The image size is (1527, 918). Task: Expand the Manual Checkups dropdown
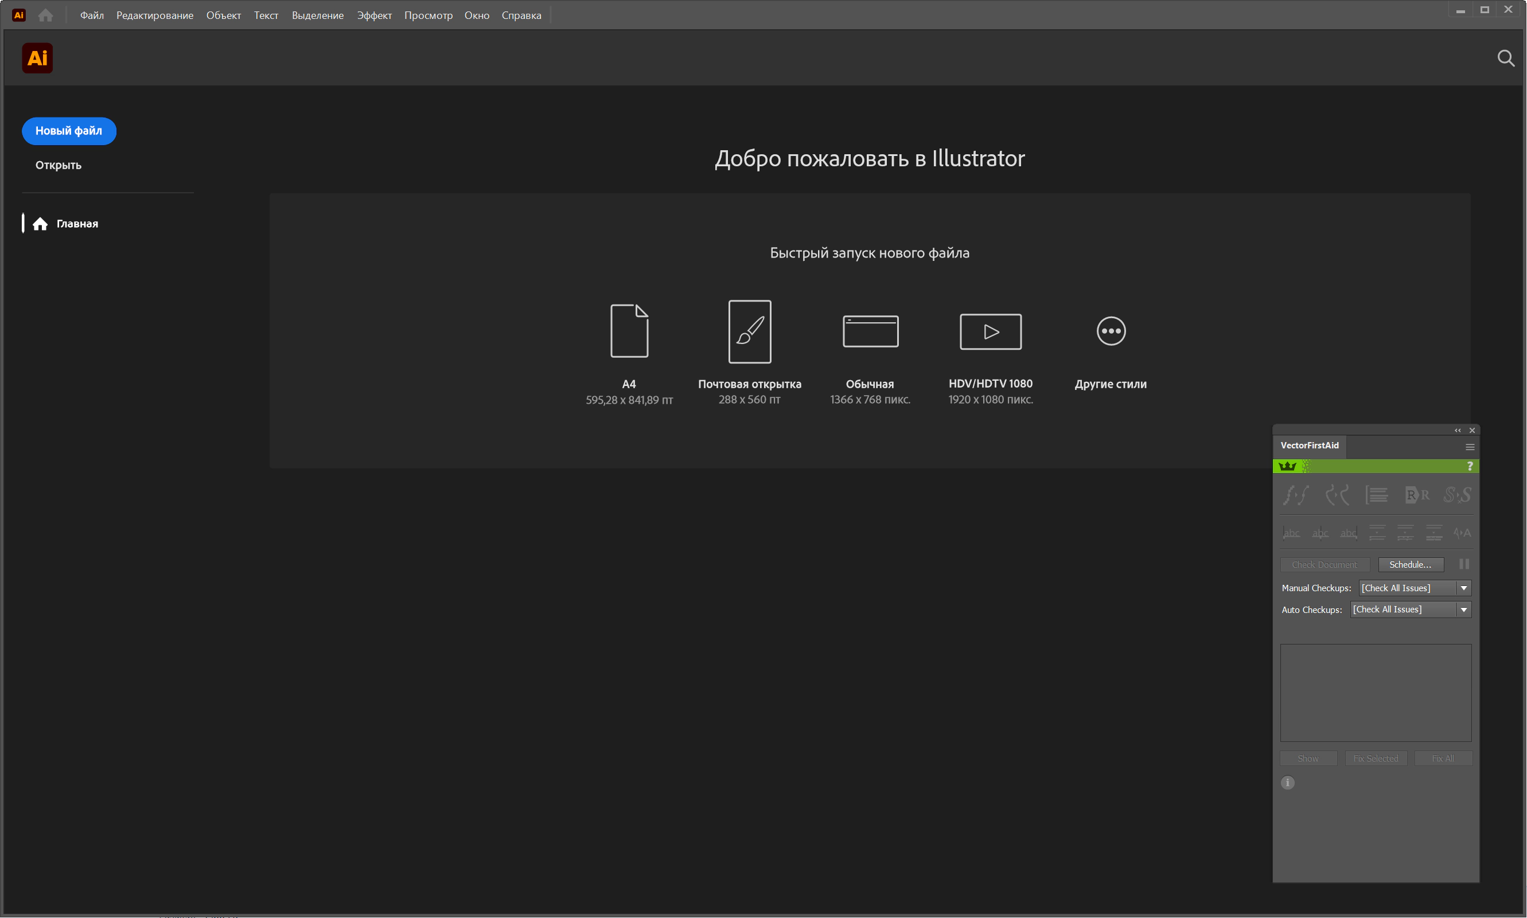tap(1463, 588)
